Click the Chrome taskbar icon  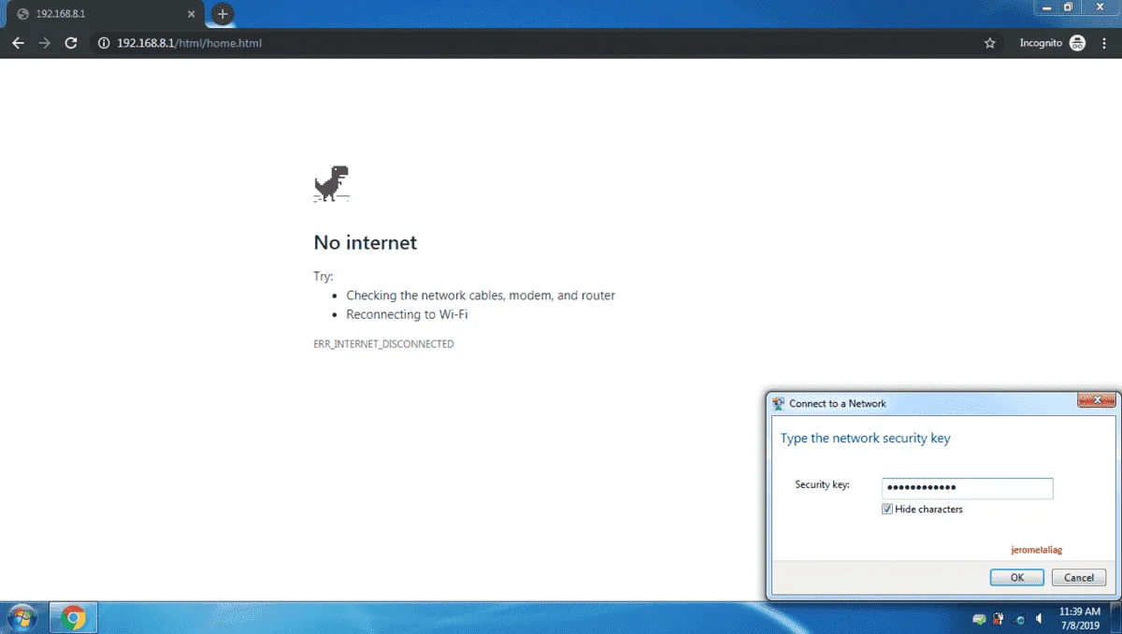(x=74, y=618)
